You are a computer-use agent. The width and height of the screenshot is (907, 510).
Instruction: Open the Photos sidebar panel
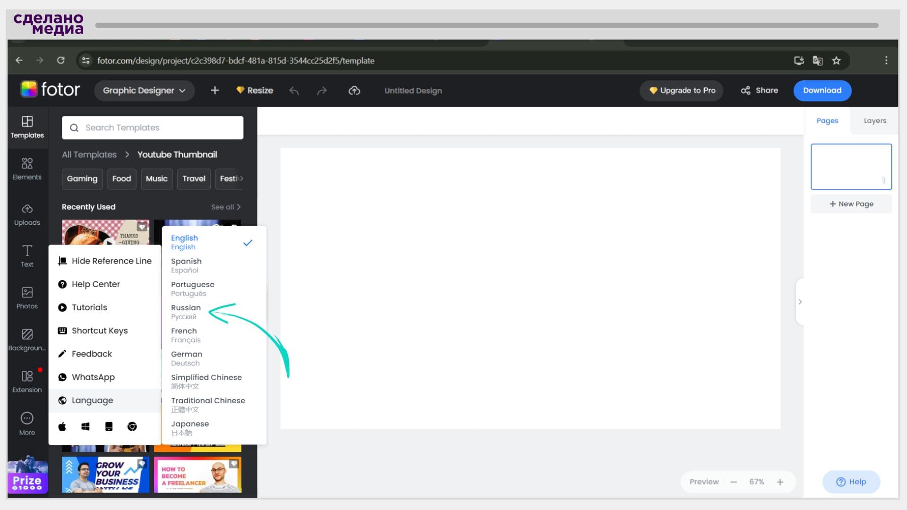(27, 298)
